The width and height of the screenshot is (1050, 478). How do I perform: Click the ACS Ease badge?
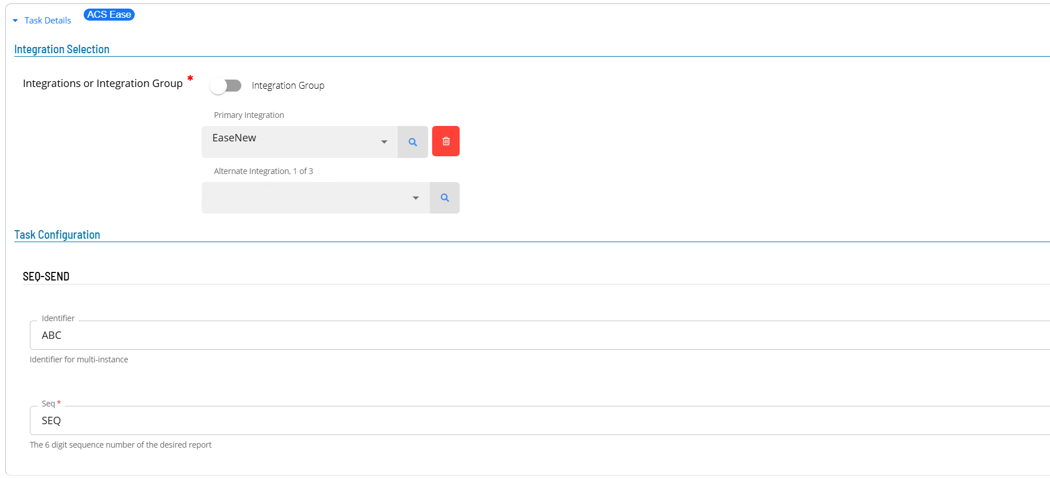[109, 14]
